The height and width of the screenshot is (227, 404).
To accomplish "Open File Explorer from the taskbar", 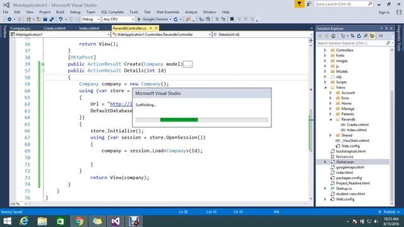I will [x=42, y=221].
